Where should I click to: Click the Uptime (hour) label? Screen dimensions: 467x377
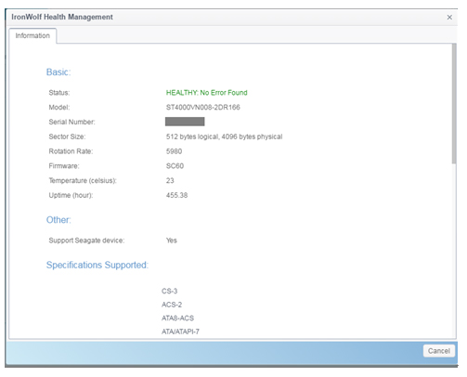pyautogui.click(x=71, y=195)
